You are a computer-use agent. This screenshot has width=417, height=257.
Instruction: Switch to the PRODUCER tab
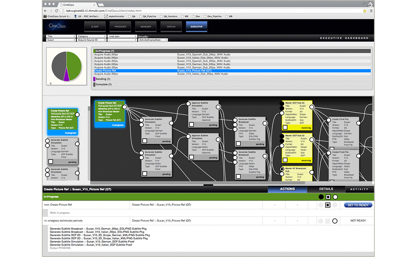(120, 26)
